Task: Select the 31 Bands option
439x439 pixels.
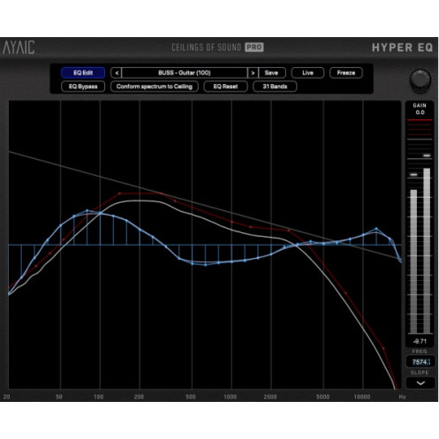Action: pyautogui.click(x=275, y=87)
